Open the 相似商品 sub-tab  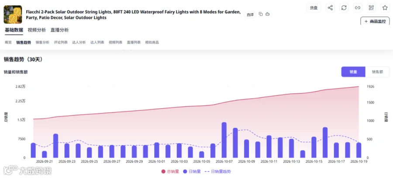point(152,42)
